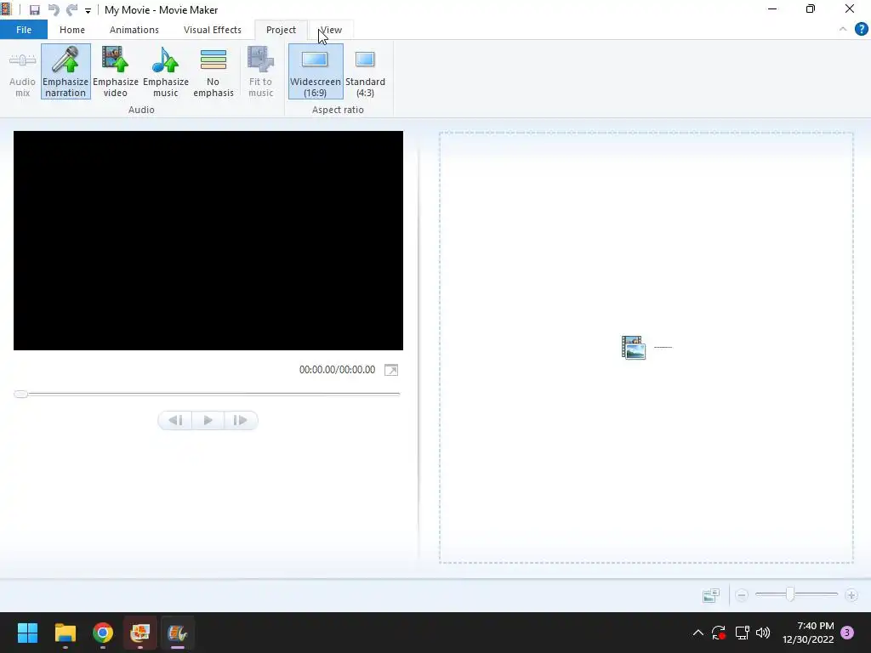Collapse the ribbon with the chevron
This screenshot has height=653, width=871.
(843, 29)
